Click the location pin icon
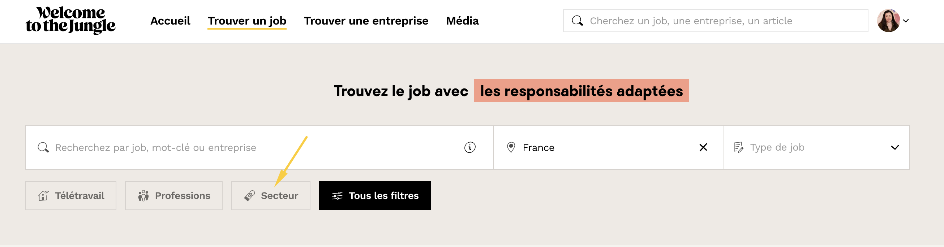The height and width of the screenshot is (247, 944). (511, 147)
